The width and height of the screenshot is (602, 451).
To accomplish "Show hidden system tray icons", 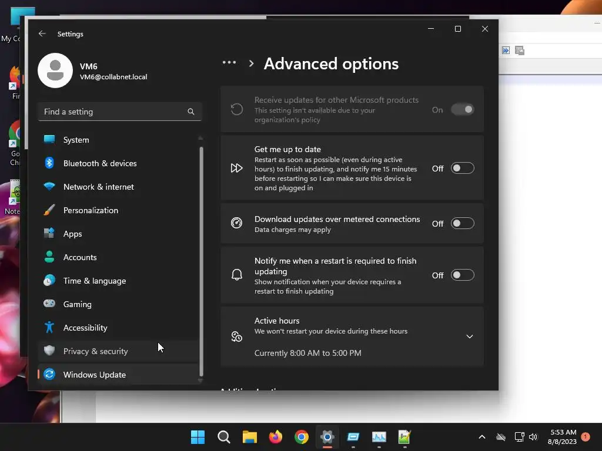I will [x=482, y=437].
